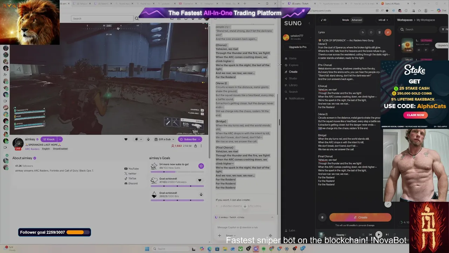The height and width of the screenshot is (253, 449).
Task: Click Subscribe button on Twitch
Action: 190,140
